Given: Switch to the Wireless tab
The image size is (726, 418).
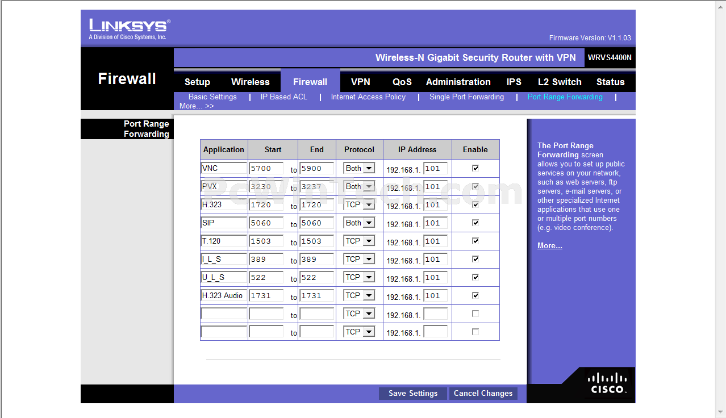Looking at the screenshot, I should pos(251,82).
